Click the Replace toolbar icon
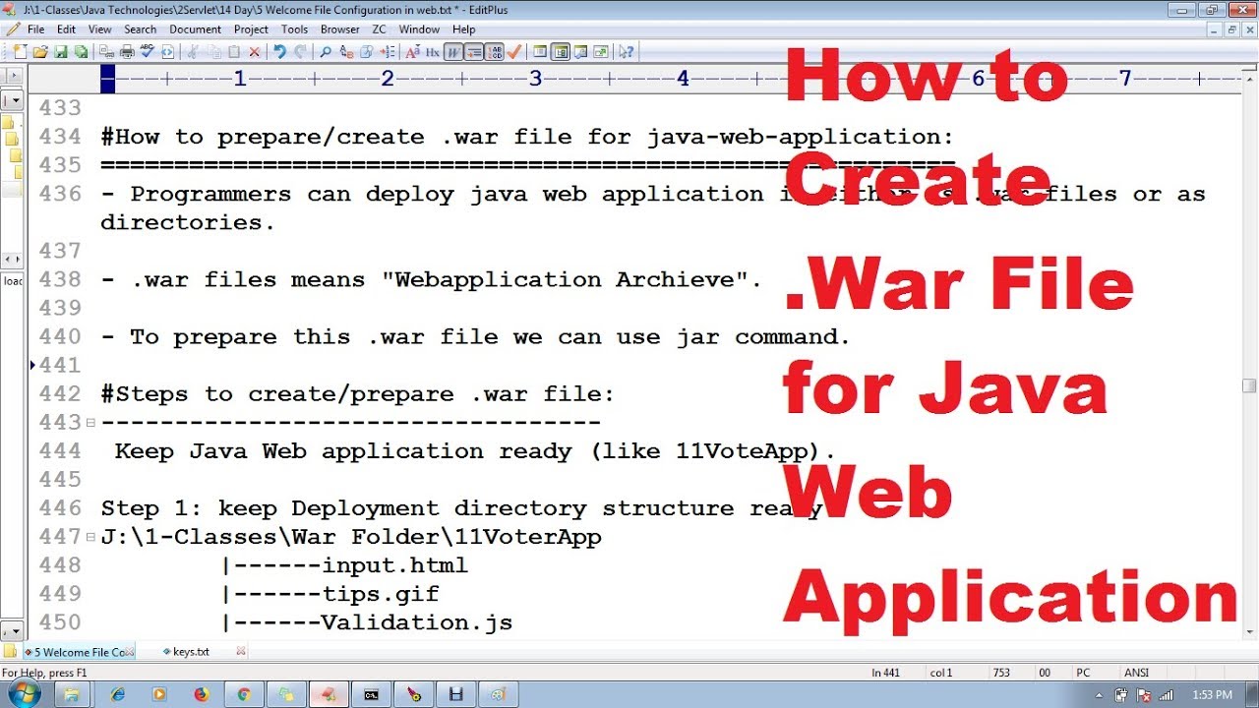The width and height of the screenshot is (1259, 708). coord(346,51)
